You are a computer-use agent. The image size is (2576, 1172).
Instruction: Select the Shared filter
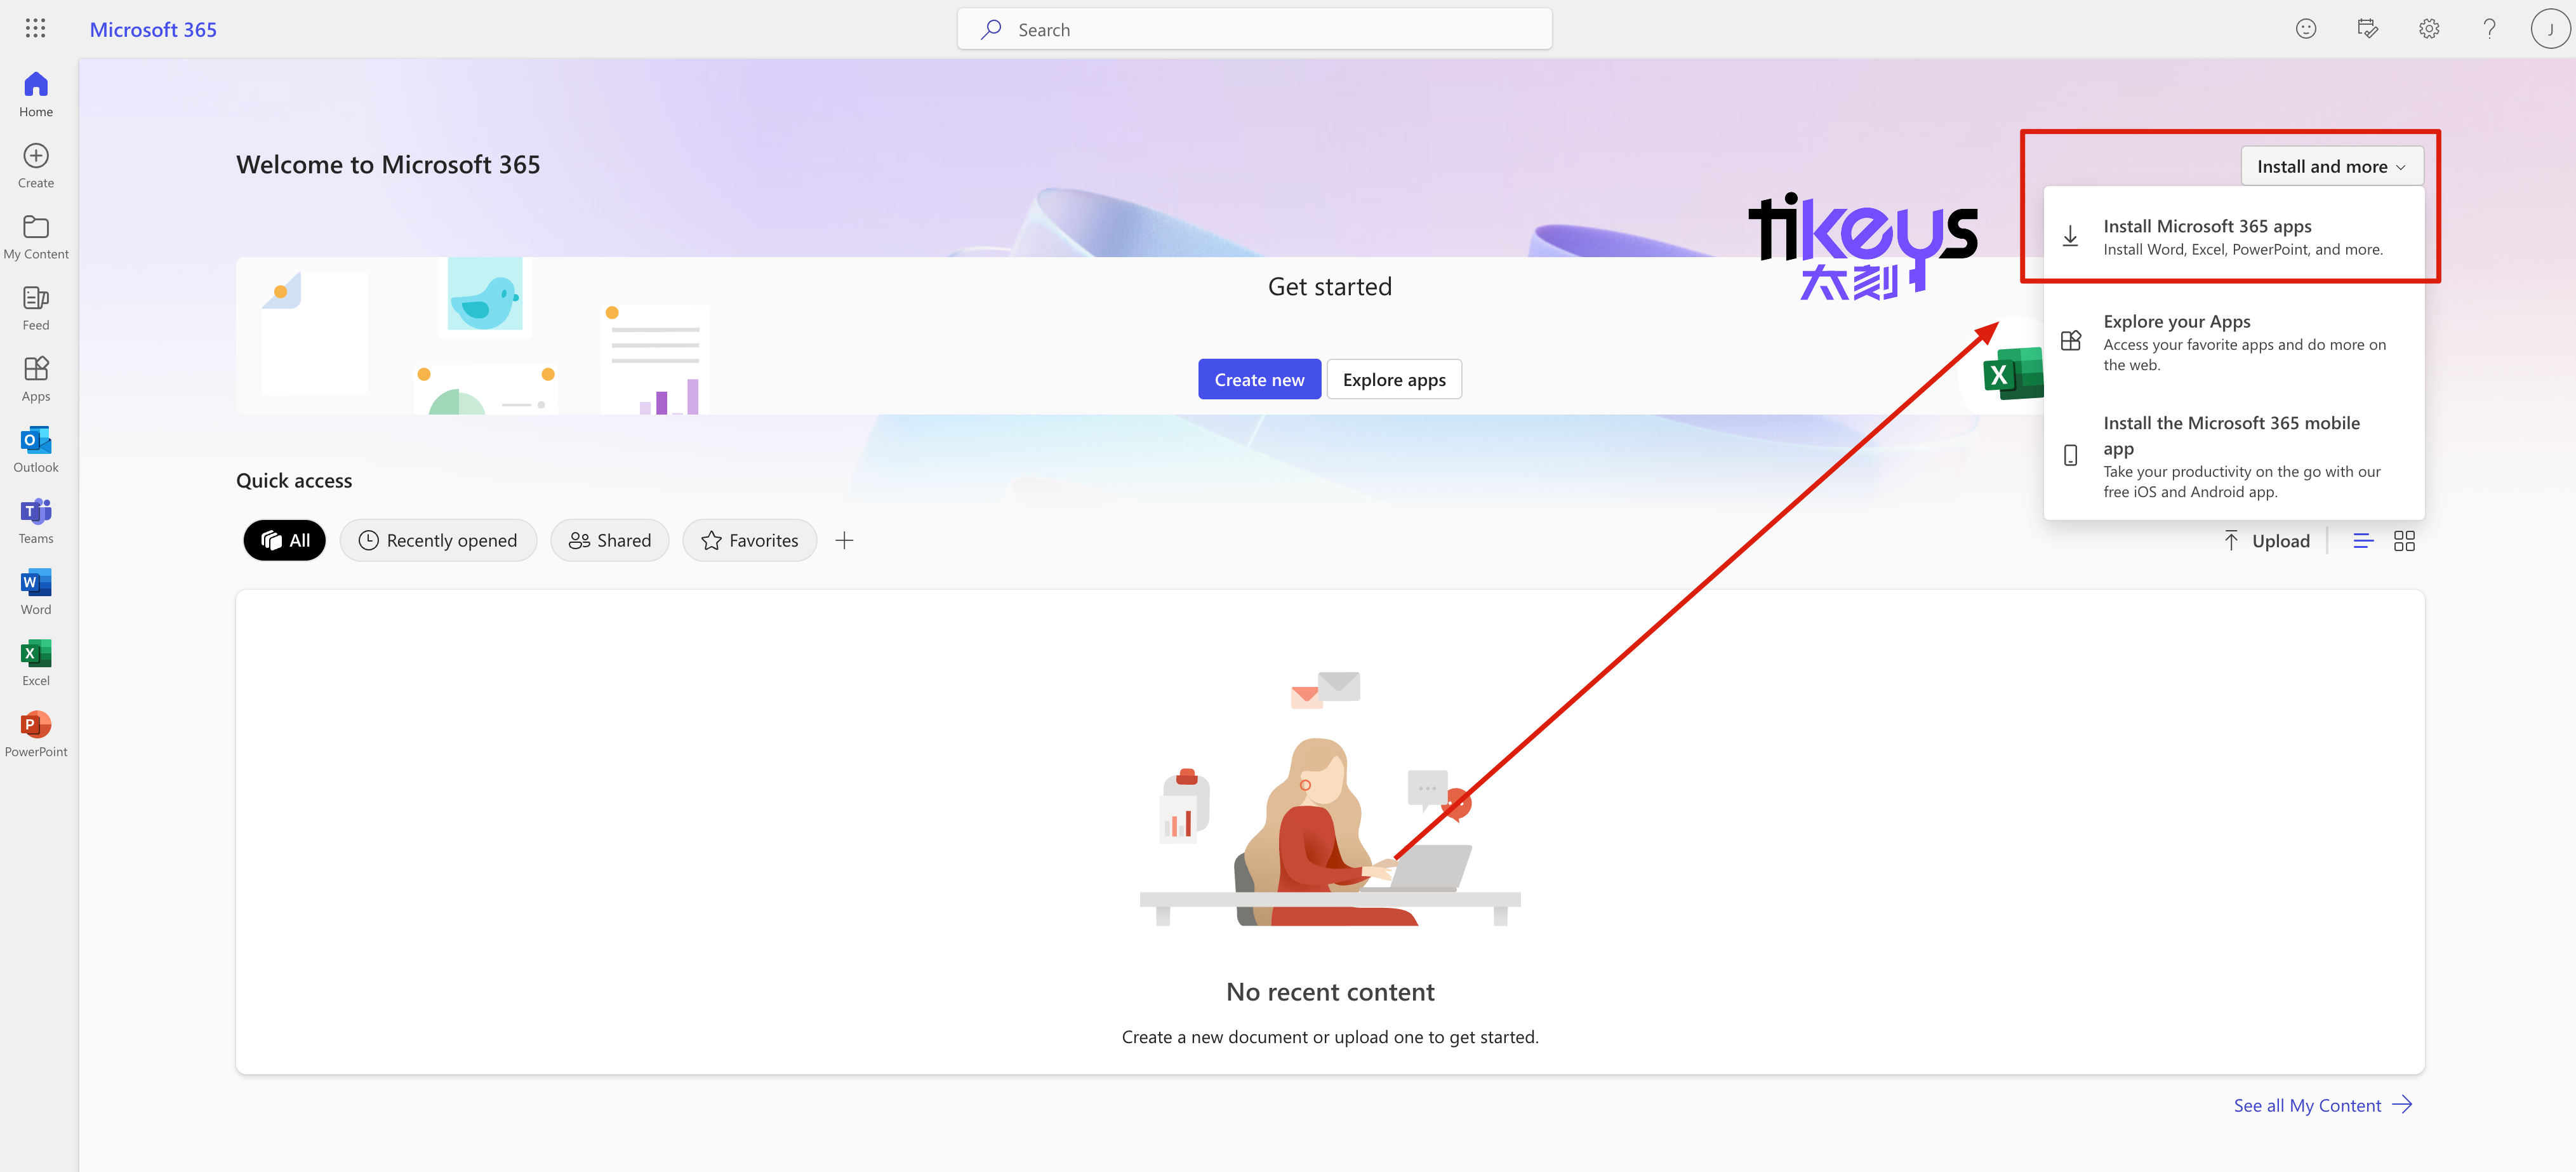609,541
